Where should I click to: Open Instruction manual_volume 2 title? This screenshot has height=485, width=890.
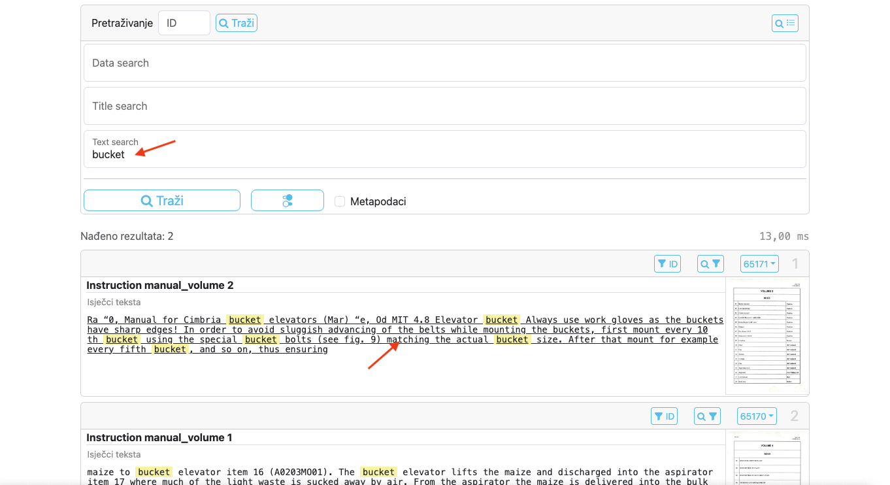coord(160,285)
